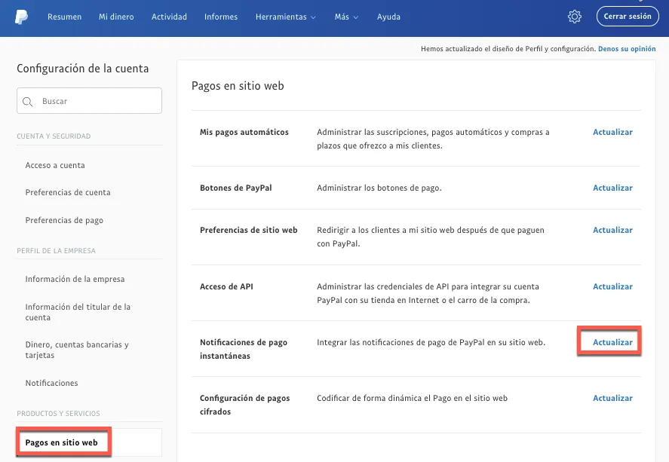Select Preferencias de cuenta in sidebar
The height and width of the screenshot is (462, 669).
68,193
